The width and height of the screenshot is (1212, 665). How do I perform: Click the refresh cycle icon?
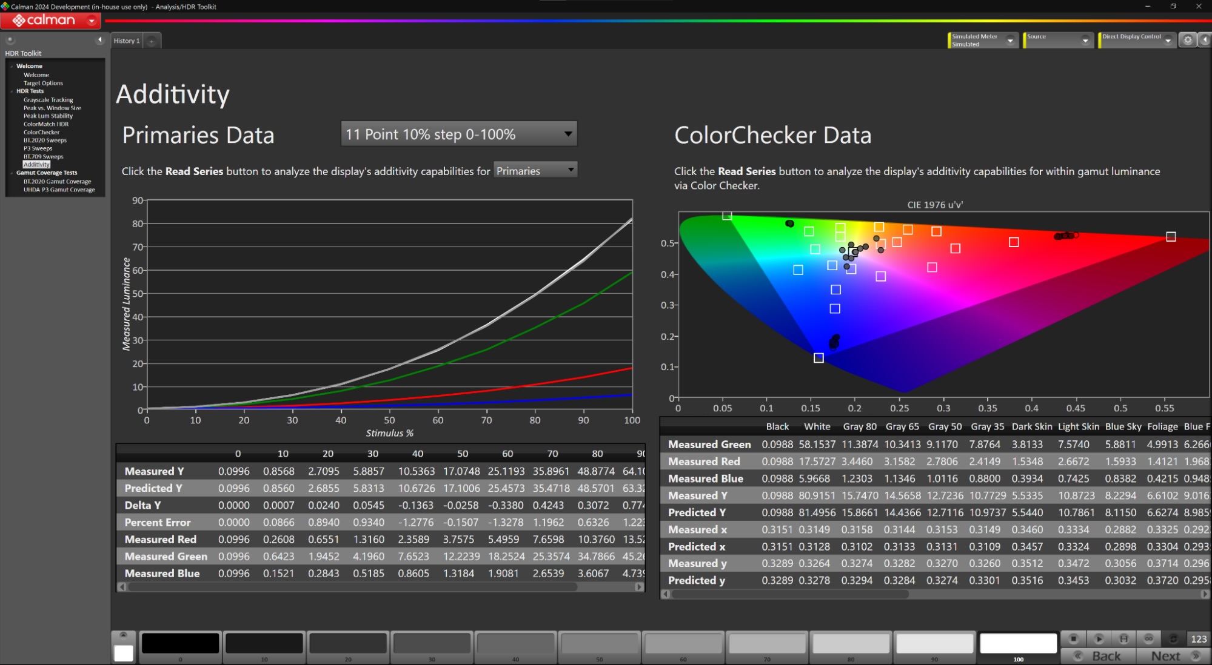(x=1173, y=638)
